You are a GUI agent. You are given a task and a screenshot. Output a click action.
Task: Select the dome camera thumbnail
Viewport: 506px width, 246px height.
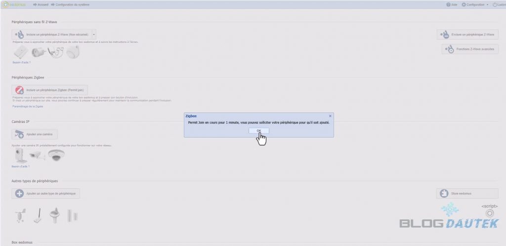pos(56,156)
